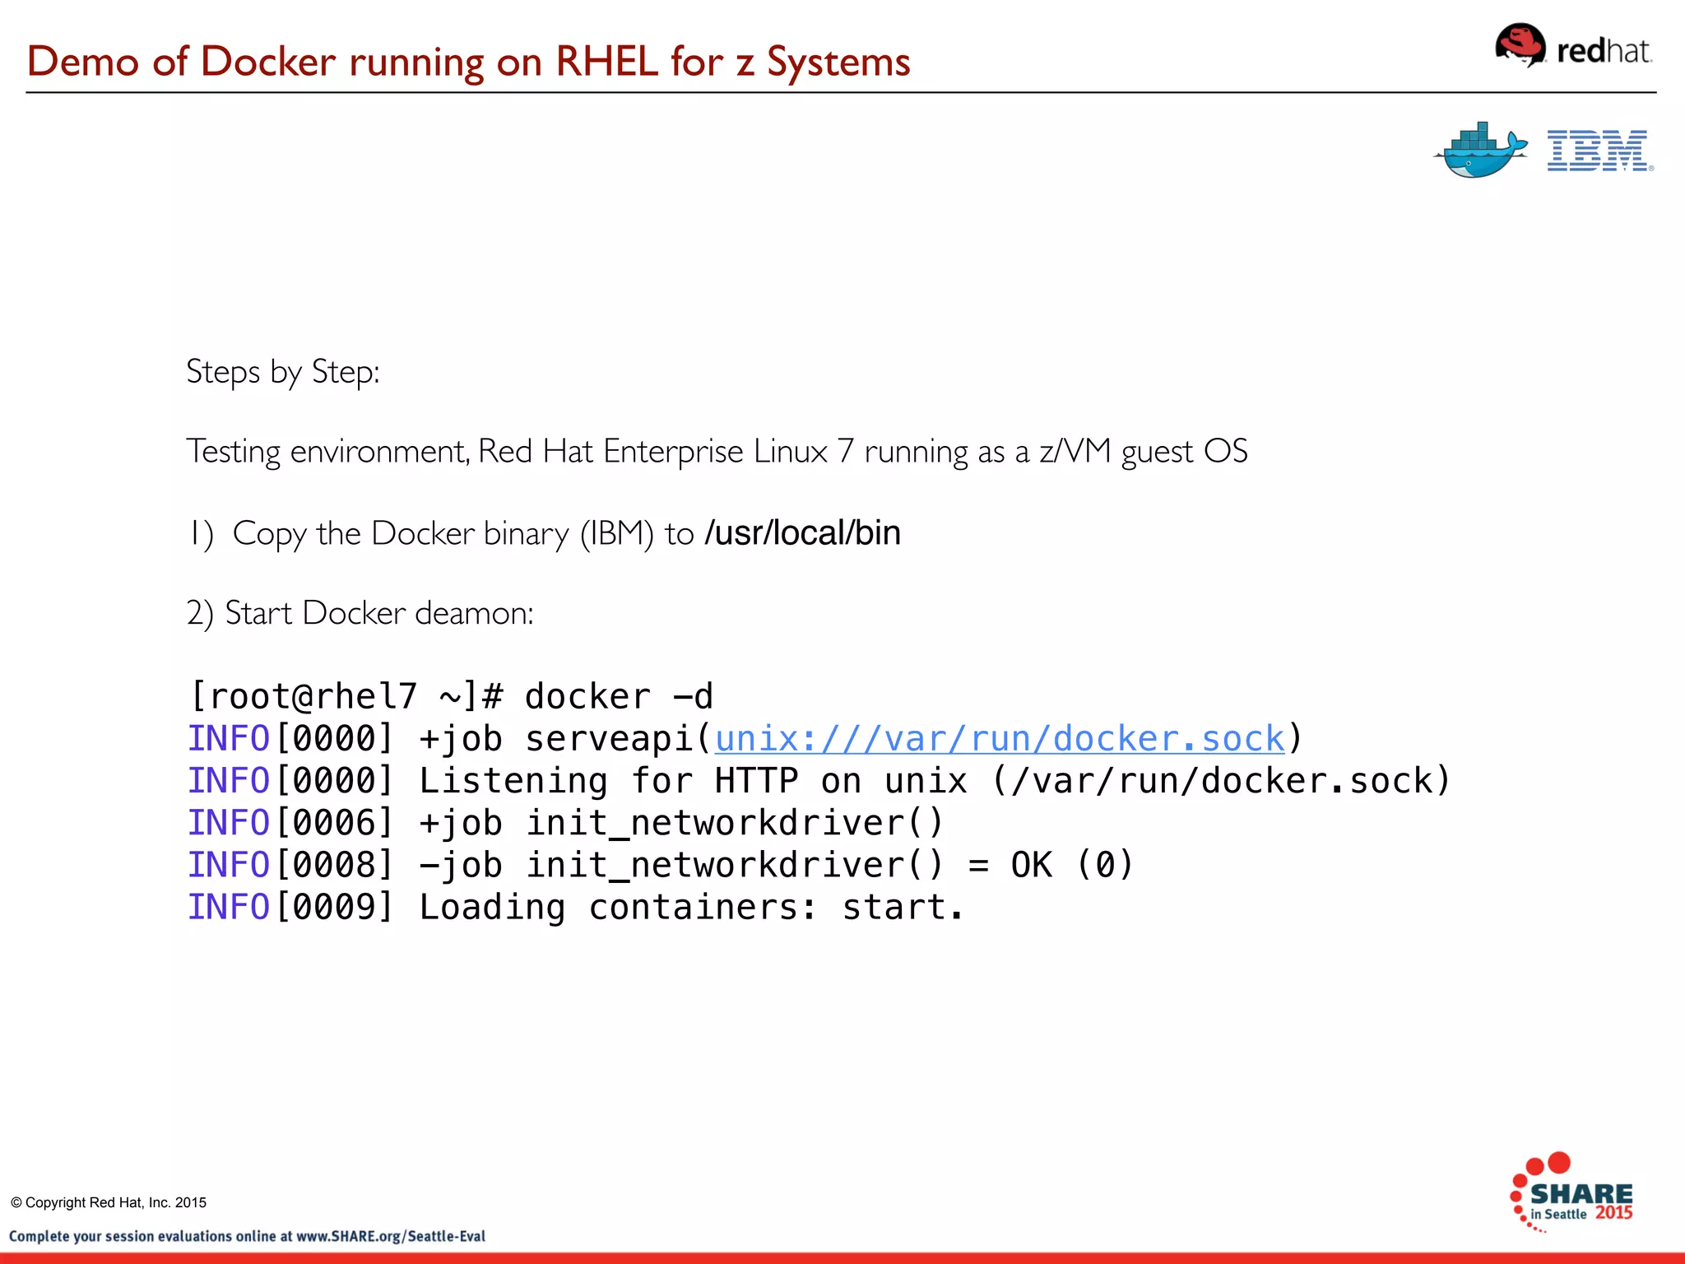Open the unix:///var/run/docker.sock link
Viewport: 1685px width, 1264px height.
pos(1000,739)
